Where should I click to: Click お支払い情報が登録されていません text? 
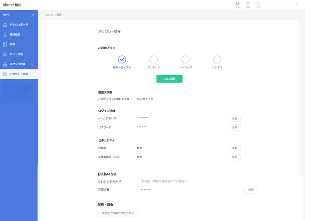pos(164,181)
